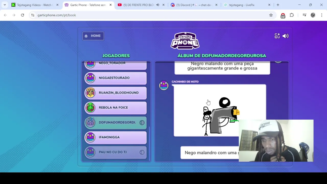Viewport: 327px width, 184px height.
Task: Mute the game sound speaker icon
Action: (285, 36)
